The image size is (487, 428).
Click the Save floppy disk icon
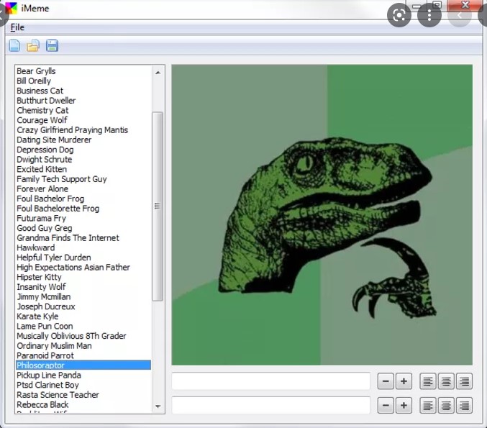click(x=53, y=45)
